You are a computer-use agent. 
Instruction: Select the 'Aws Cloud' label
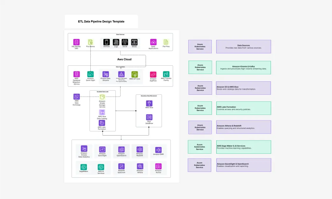(124, 59)
